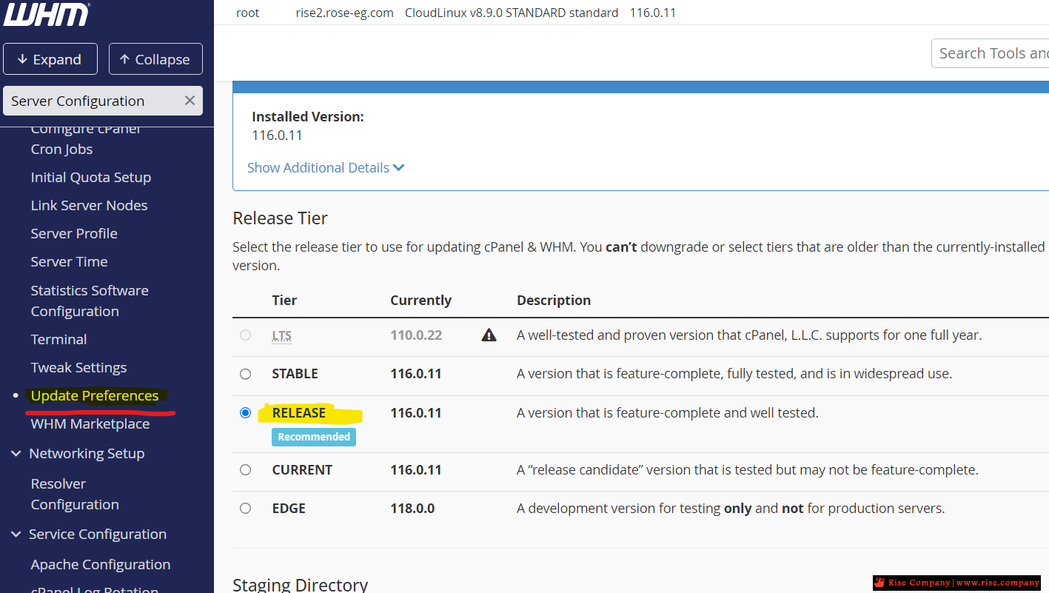The height and width of the screenshot is (593, 1049).
Task: Click the CURRENT tier label
Action: coord(302,470)
